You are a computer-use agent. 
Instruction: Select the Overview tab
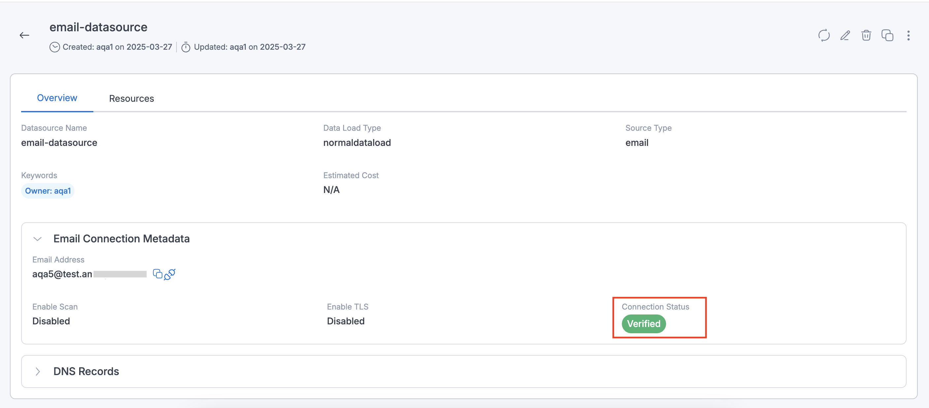click(x=57, y=97)
